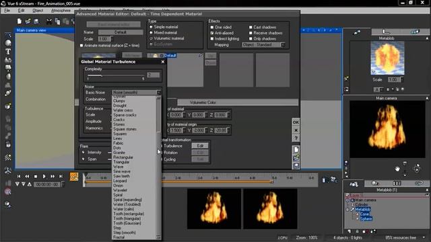The height and width of the screenshot is (242, 431).
Task: Choose Sine wave from noise list
Action: (122, 171)
